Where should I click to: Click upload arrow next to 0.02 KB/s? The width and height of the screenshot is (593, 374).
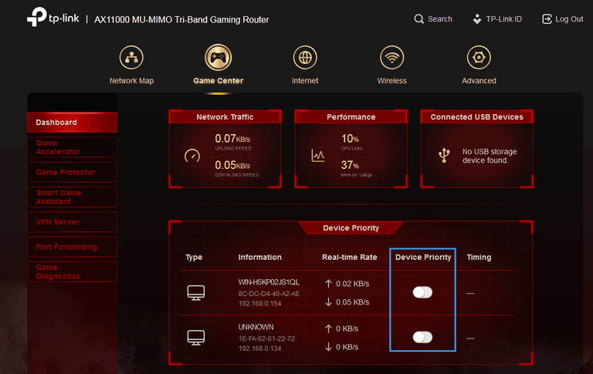(x=328, y=284)
